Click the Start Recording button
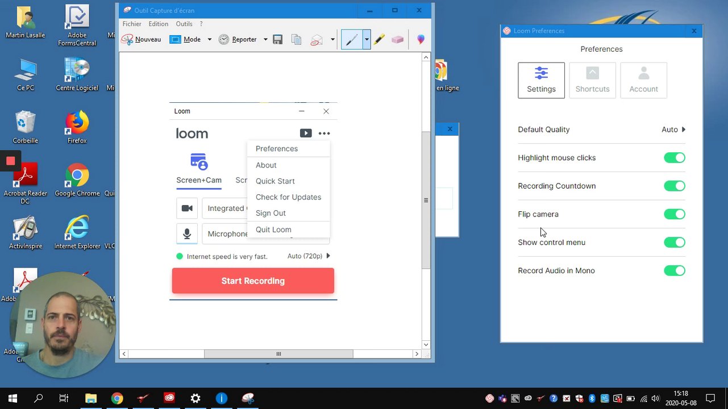The height and width of the screenshot is (409, 728). [253, 281]
